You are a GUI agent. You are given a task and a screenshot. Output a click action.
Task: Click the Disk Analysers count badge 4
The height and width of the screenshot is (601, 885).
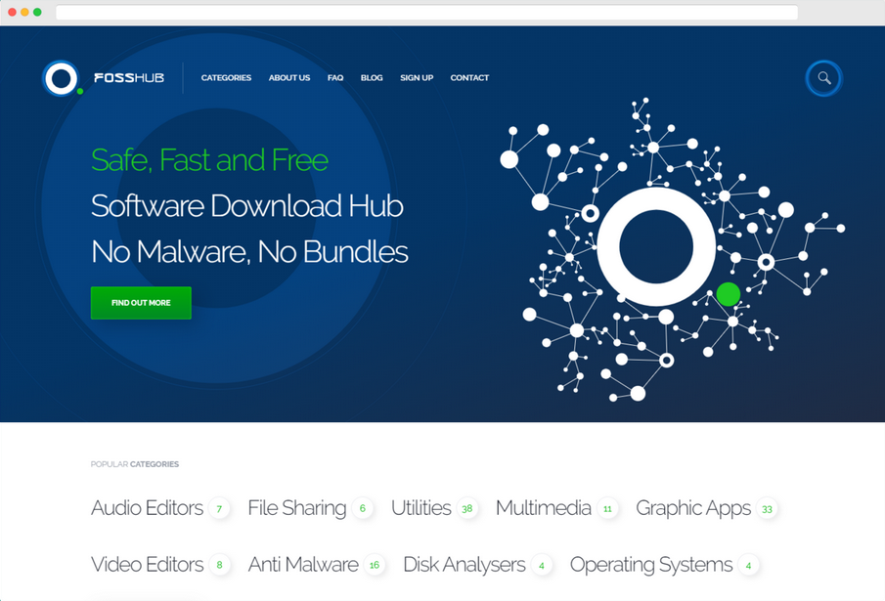point(542,565)
